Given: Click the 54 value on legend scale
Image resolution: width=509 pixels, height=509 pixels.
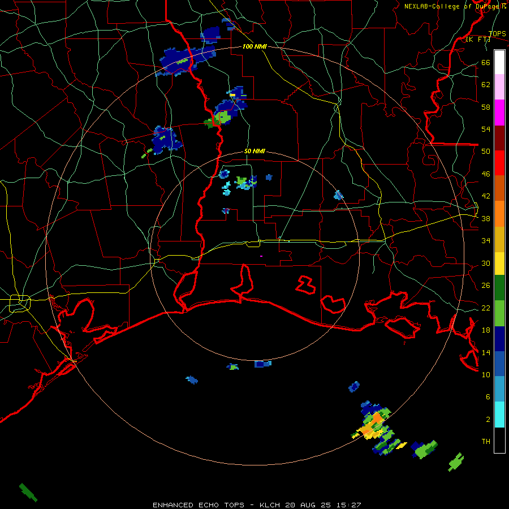Looking at the screenshot, I should point(486,129).
